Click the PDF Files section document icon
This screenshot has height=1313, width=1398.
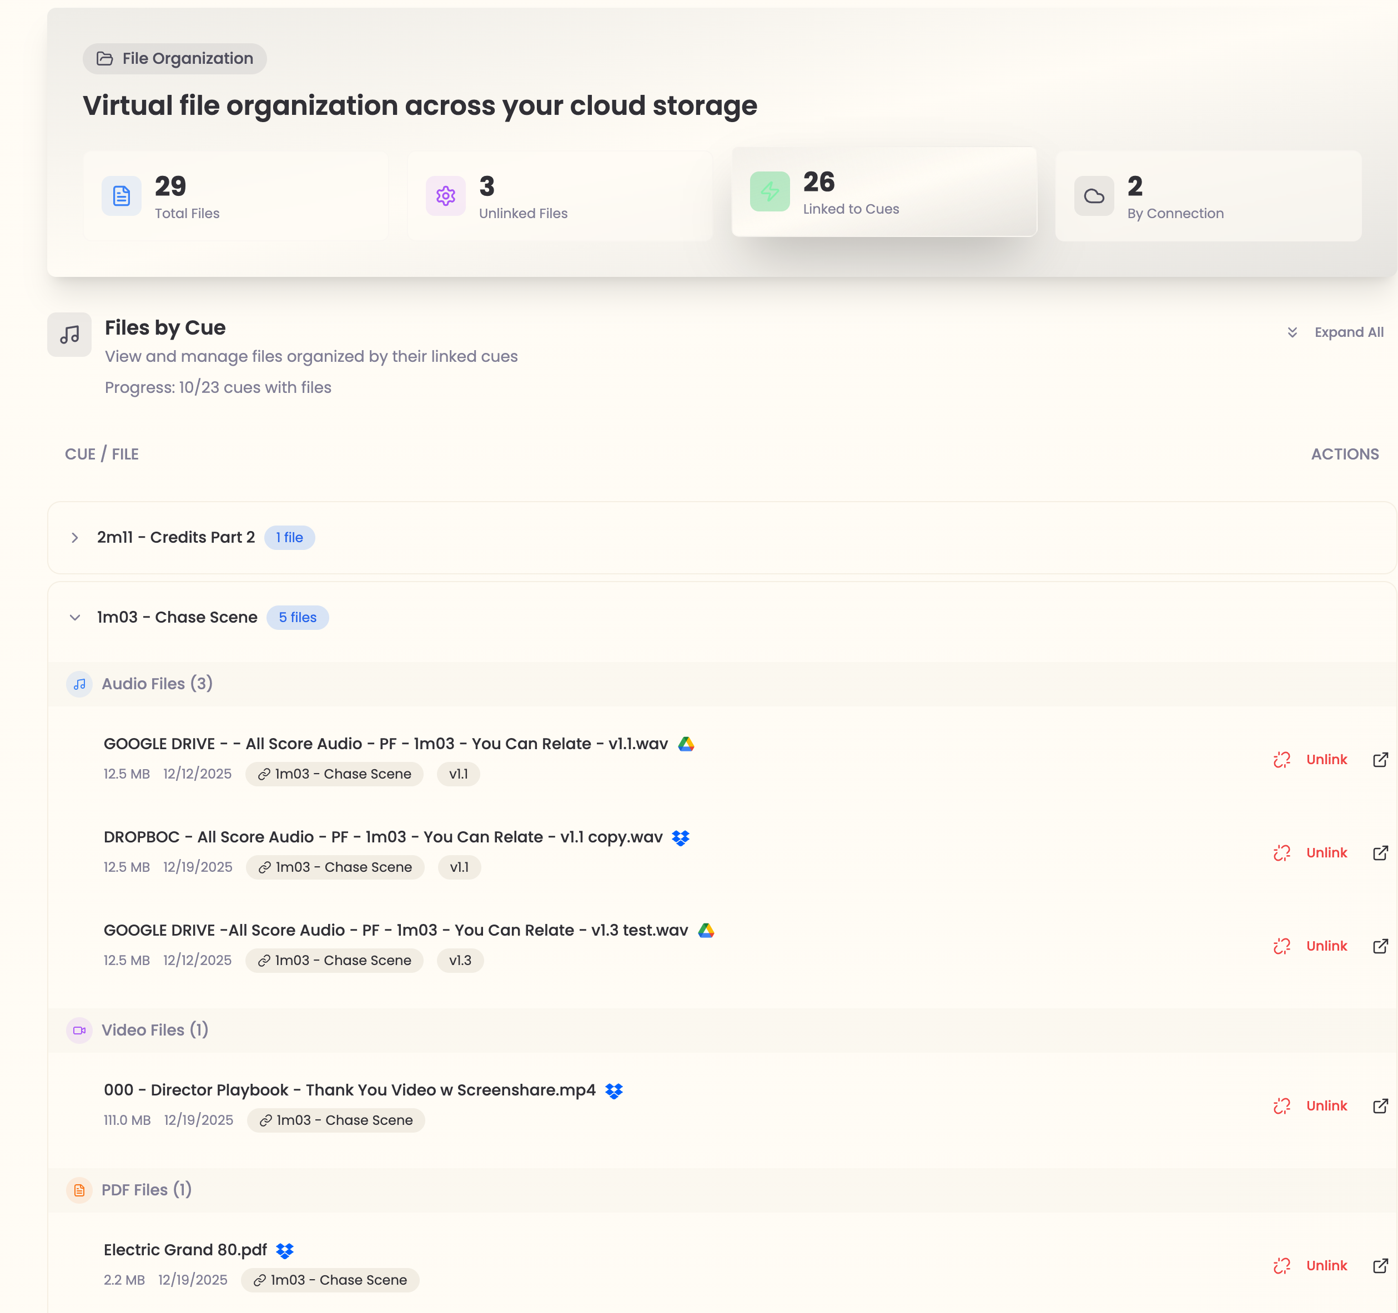coord(79,1190)
